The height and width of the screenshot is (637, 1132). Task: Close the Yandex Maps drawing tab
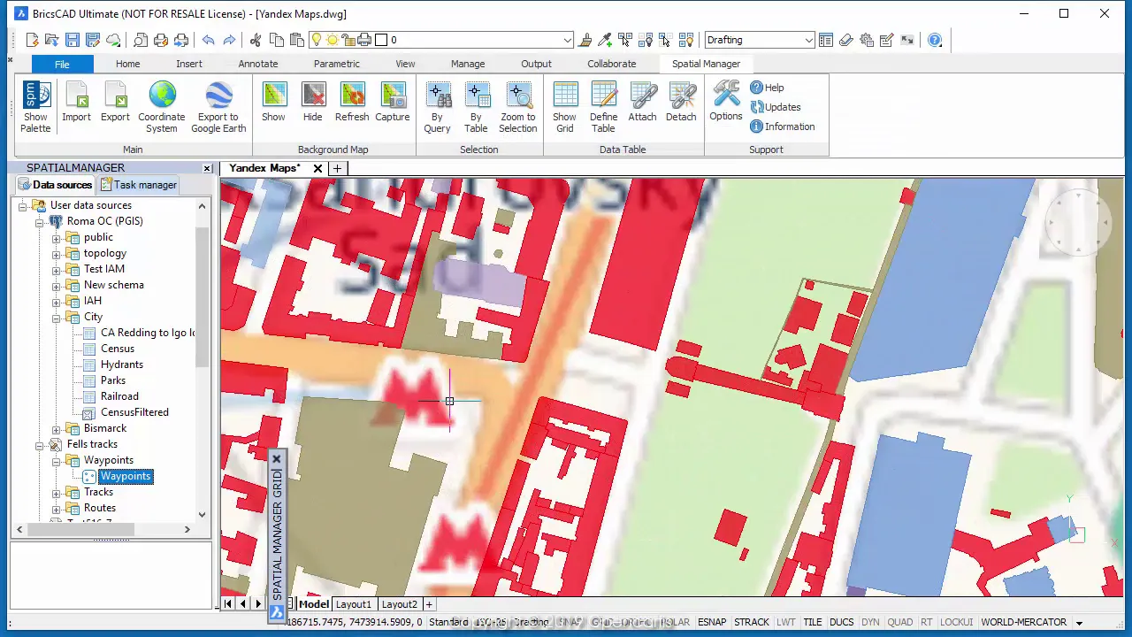pyautogui.click(x=317, y=168)
